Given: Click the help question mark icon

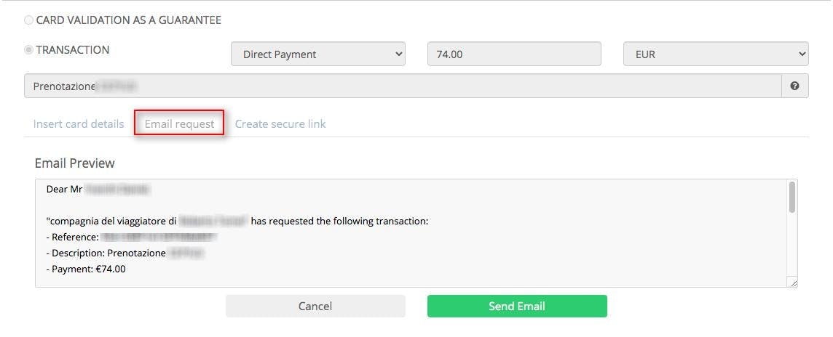Looking at the screenshot, I should coord(794,86).
